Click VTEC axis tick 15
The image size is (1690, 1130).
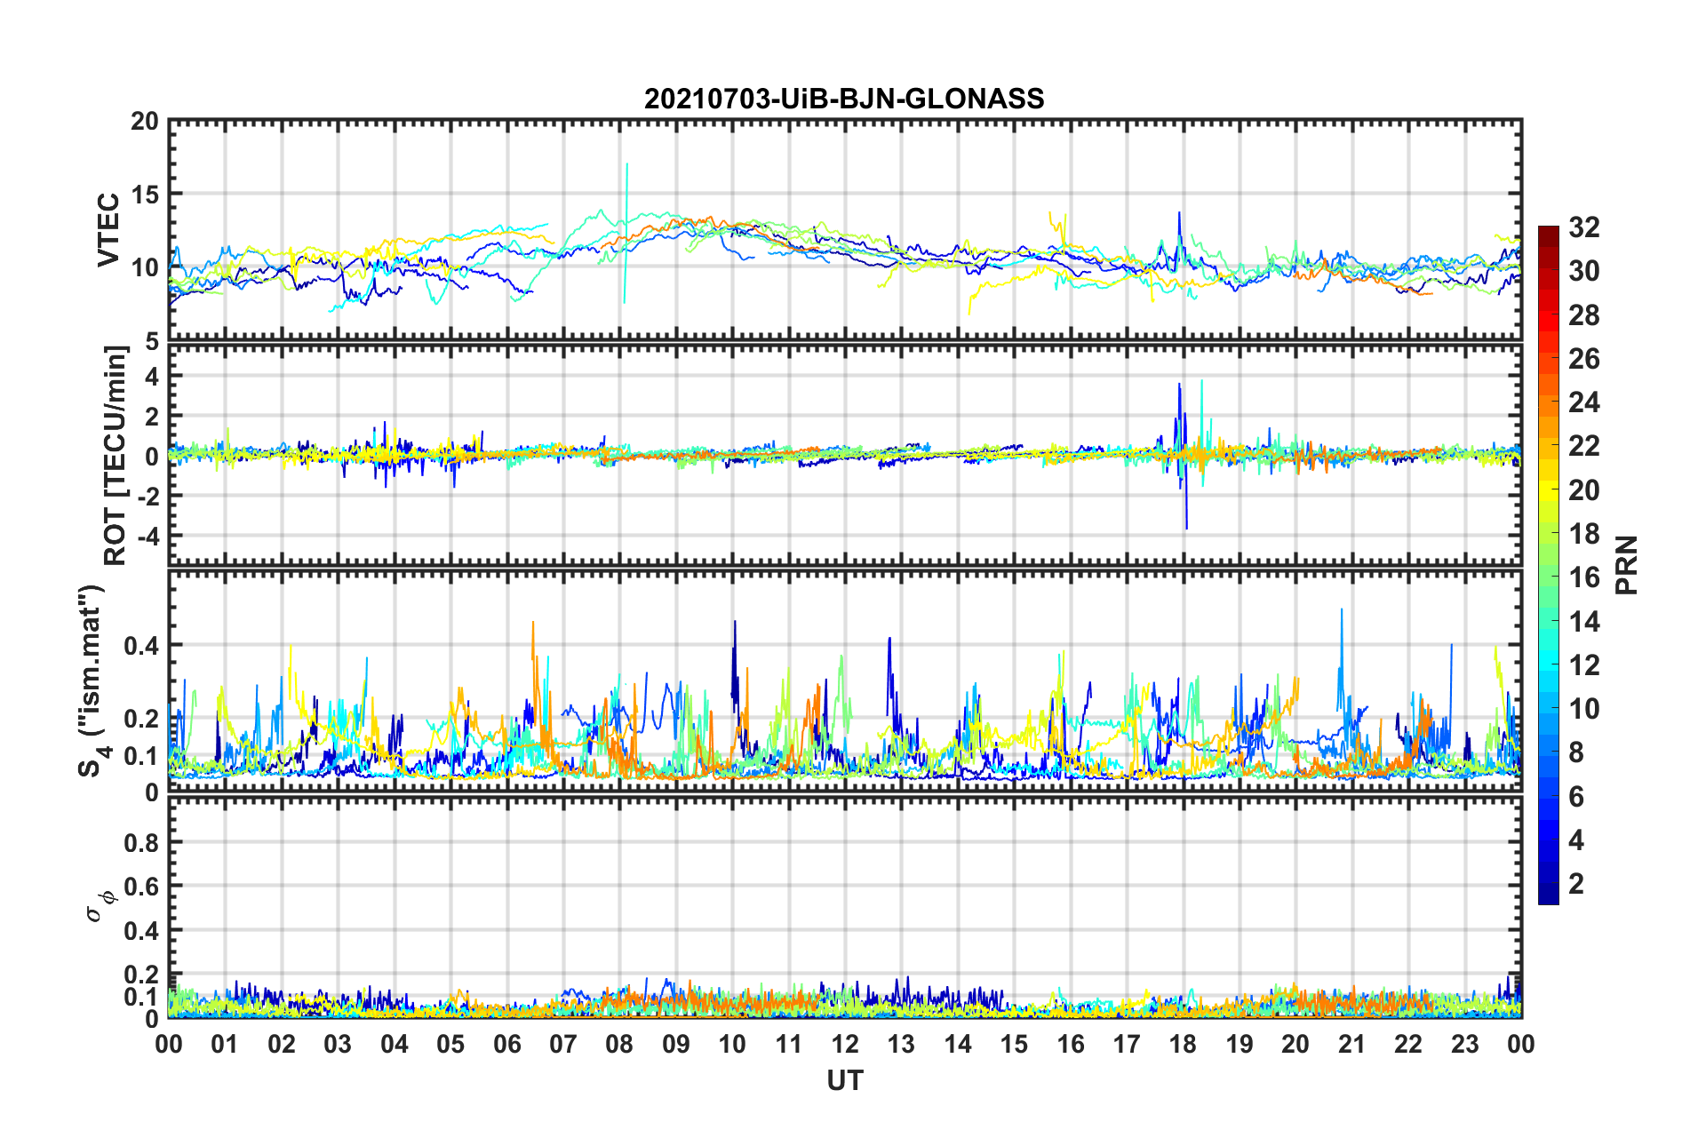[x=145, y=195]
